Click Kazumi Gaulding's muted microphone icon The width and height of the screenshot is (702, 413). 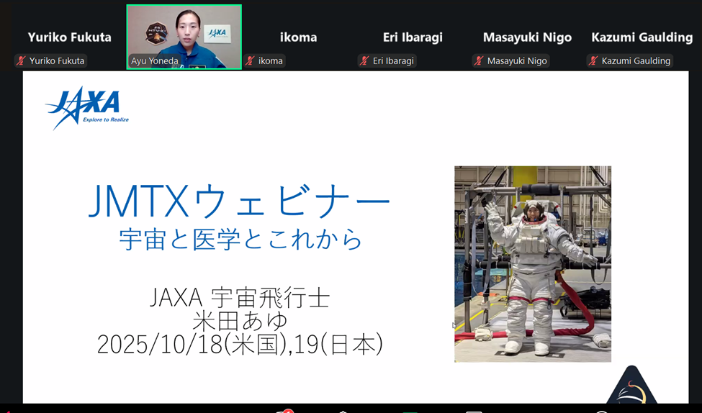pos(594,61)
